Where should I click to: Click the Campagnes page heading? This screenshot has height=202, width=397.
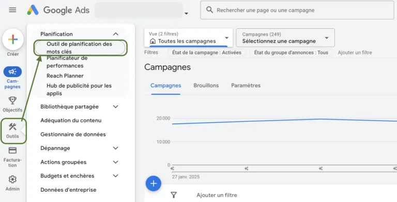[x=167, y=67]
